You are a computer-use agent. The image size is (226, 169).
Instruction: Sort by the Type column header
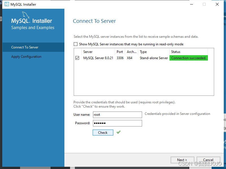[154, 52]
